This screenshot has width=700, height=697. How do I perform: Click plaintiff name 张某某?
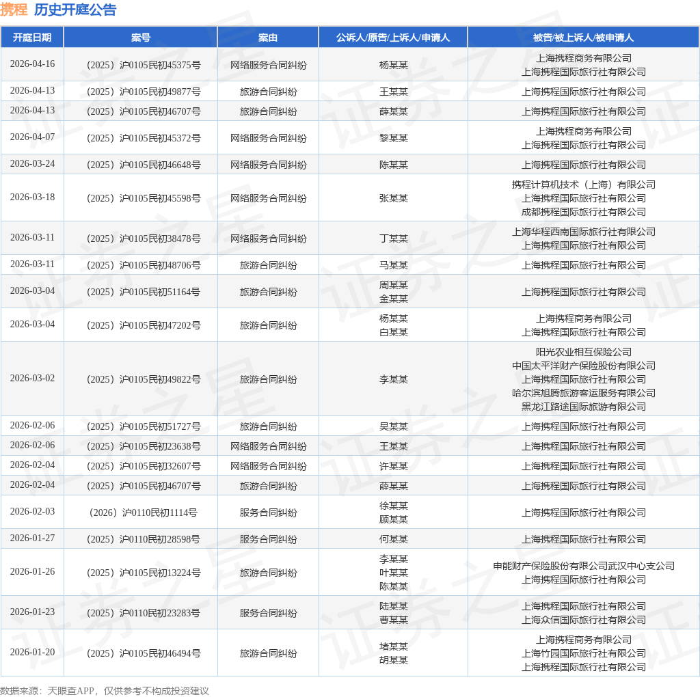tap(393, 199)
